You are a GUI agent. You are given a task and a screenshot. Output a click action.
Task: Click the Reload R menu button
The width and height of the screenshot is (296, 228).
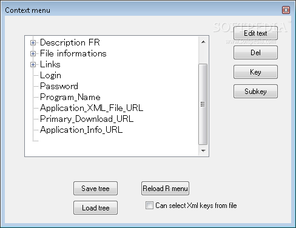pos(165,189)
